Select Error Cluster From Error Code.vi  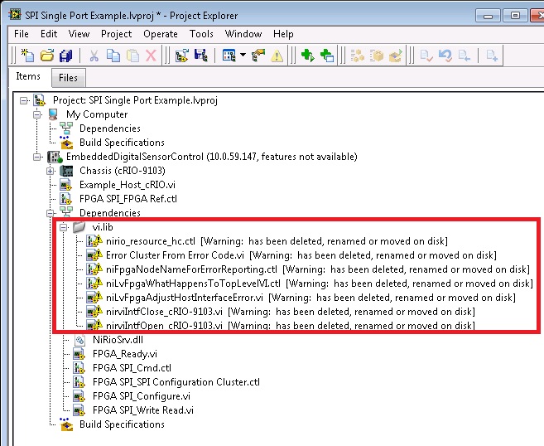301,255
